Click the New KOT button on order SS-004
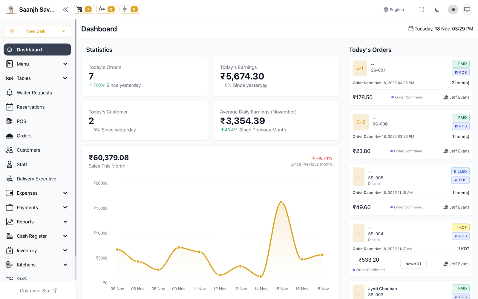Viewport: 478px width, 299px height. pos(413,264)
